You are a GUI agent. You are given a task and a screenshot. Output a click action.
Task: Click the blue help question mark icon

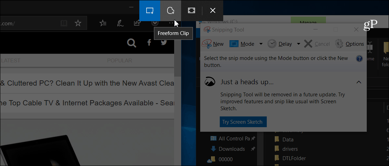pos(359,59)
